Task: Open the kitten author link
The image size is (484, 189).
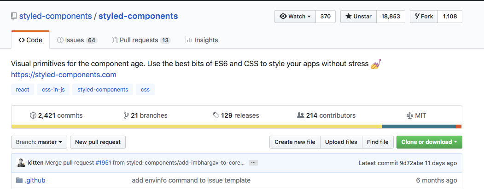Action: coord(36,163)
